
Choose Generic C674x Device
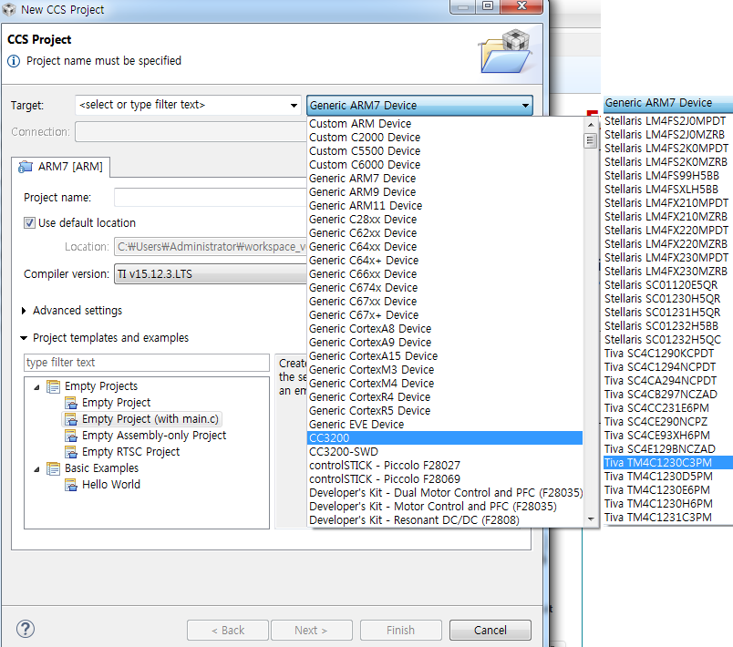point(363,287)
